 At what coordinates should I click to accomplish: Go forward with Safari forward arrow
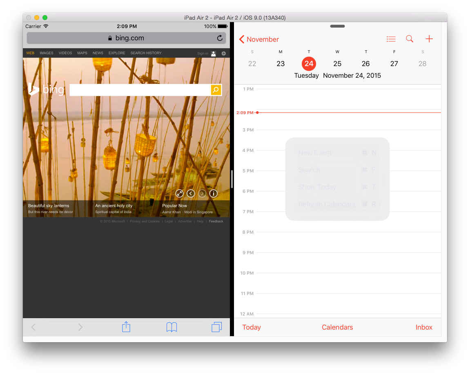[x=80, y=327]
